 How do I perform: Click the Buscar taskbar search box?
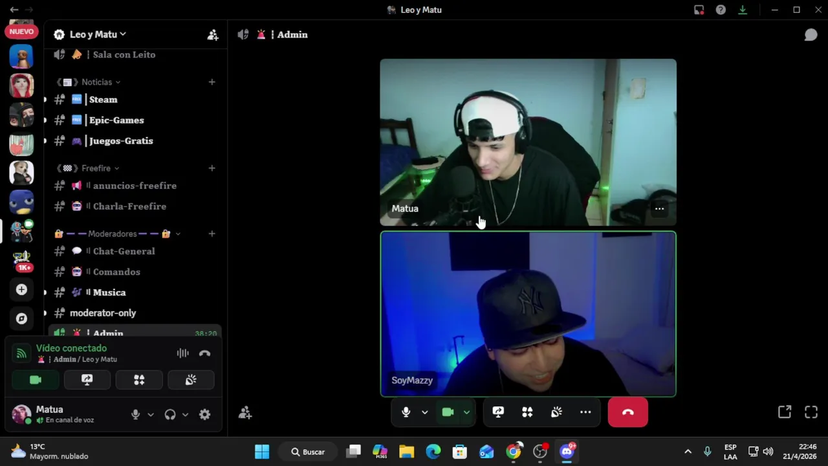pos(309,452)
